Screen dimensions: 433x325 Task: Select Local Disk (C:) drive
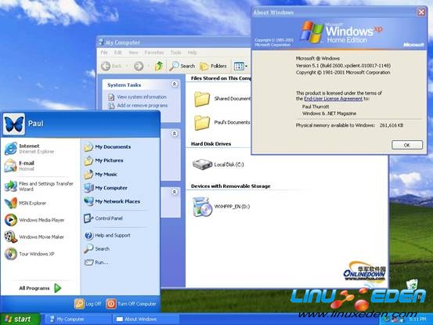(218, 164)
